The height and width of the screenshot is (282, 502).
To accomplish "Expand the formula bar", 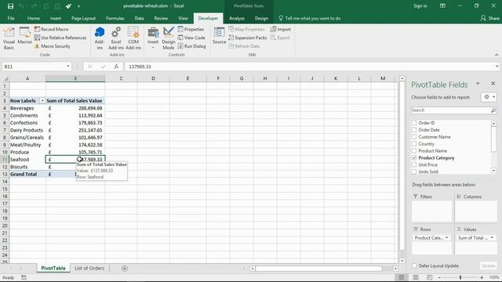I will [x=497, y=67].
